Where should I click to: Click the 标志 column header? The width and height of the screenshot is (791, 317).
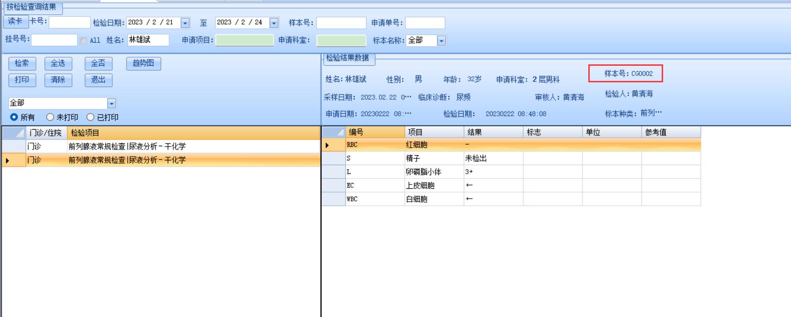[x=553, y=132]
